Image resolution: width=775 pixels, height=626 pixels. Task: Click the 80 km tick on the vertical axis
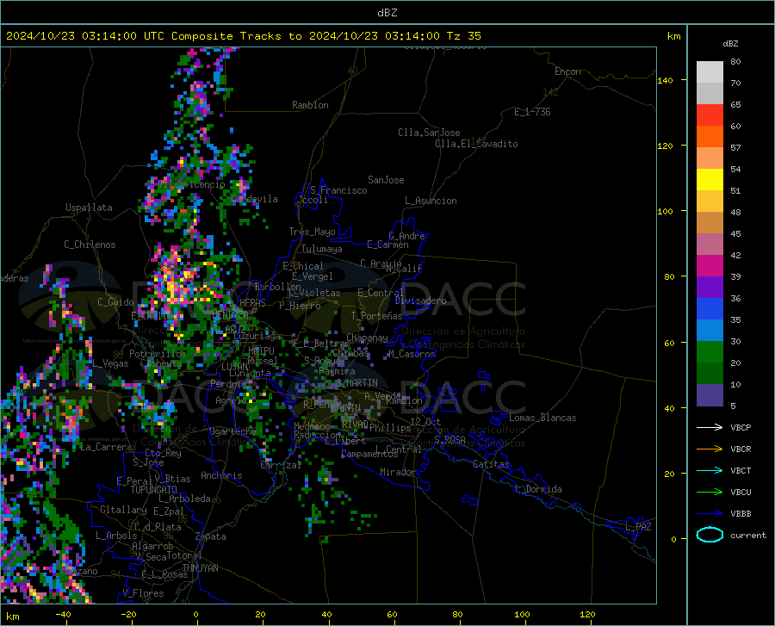pos(669,276)
